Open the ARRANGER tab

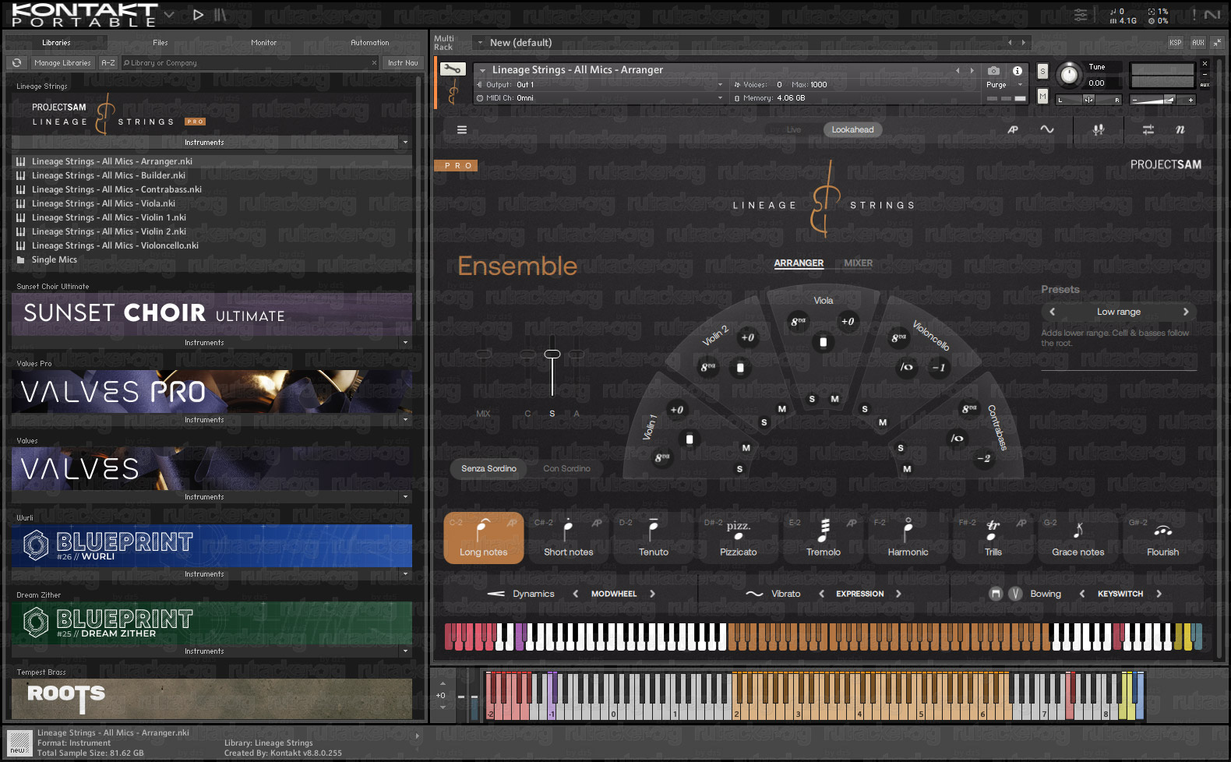point(799,263)
